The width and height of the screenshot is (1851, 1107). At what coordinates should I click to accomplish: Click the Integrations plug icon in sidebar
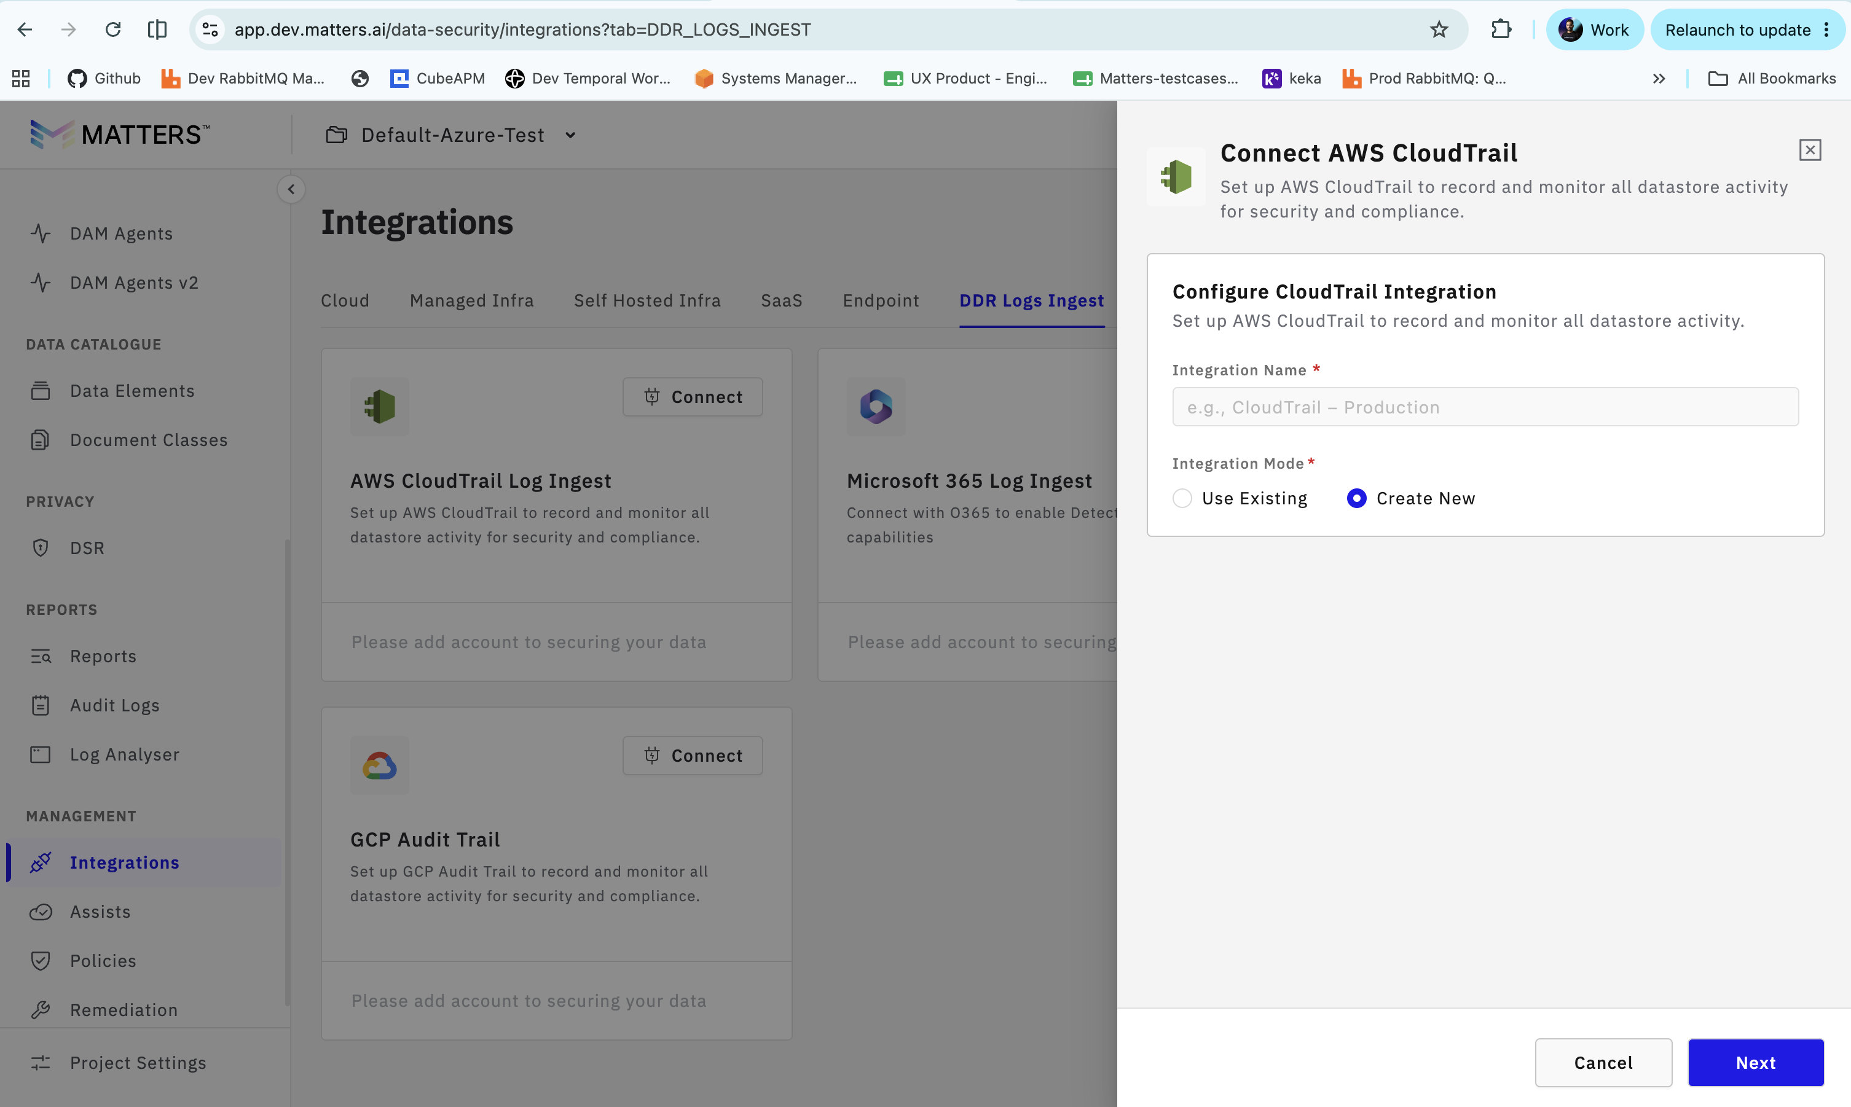click(41, 863)
